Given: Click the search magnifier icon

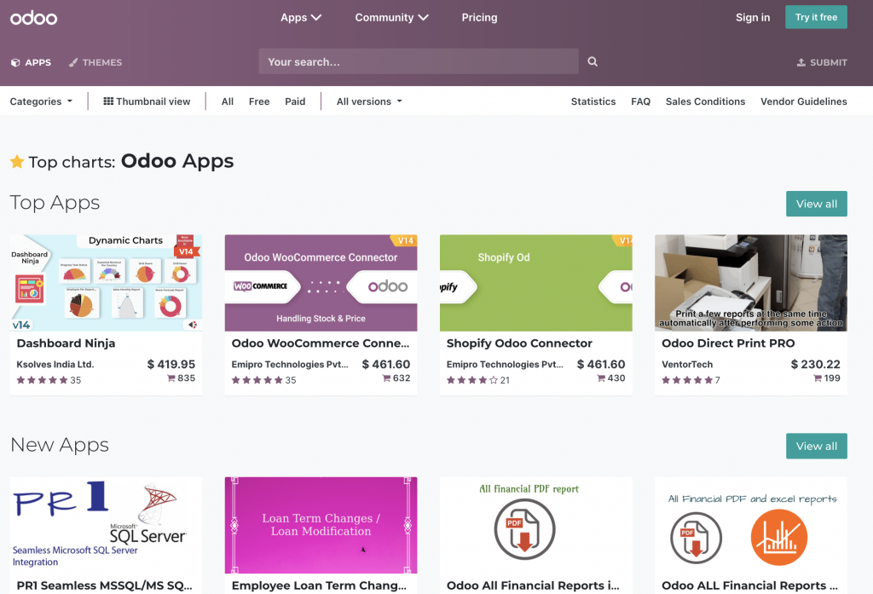Looking at the screenshot, I should 593,62.
